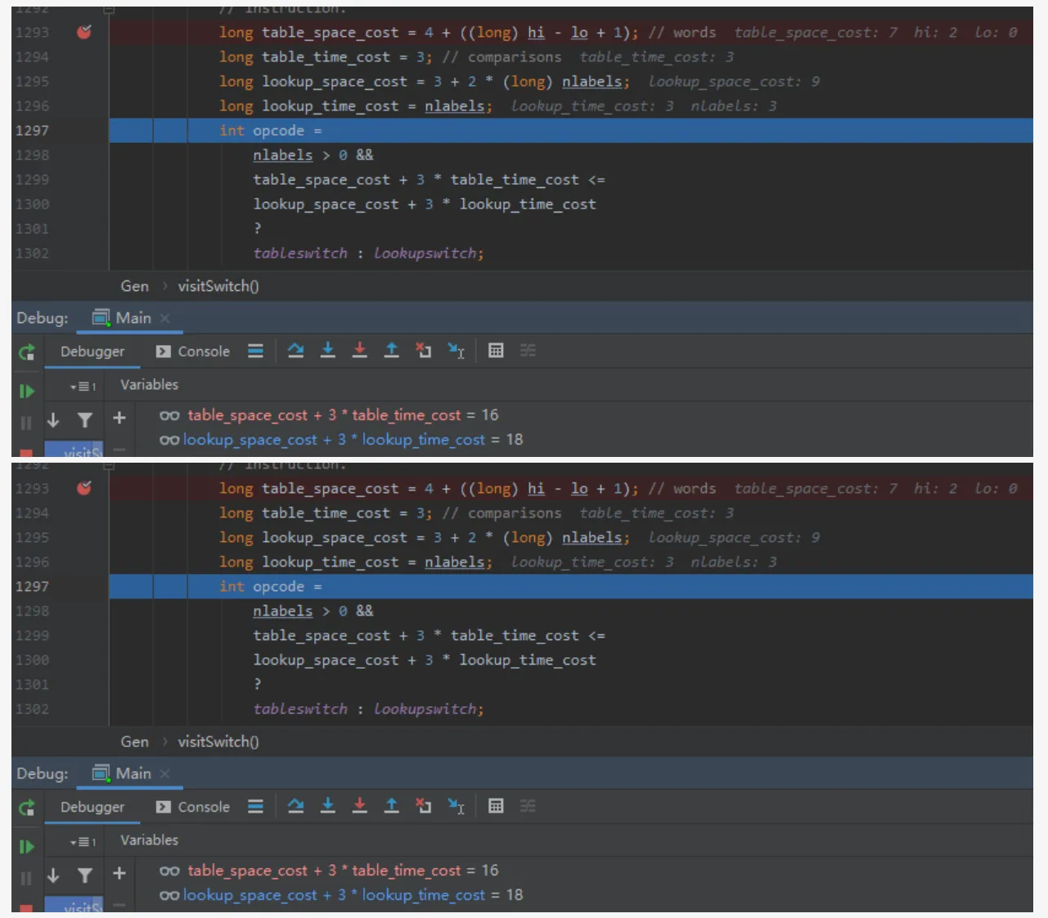Click Trace Current Stream Chain in lower toolbar
This screenshot has height=918, width=1048.
[528, 806]
